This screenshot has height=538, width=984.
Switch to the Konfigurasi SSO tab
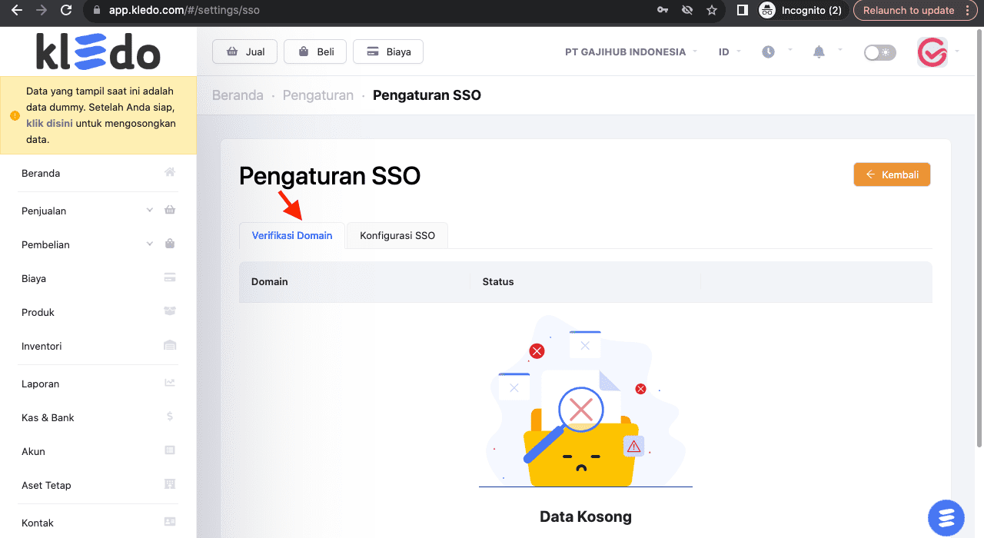tap(397, 235)
